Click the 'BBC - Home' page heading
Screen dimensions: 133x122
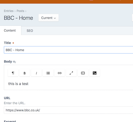coord(18,18)
